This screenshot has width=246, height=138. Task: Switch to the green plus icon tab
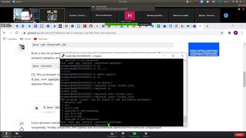click(x=158, y=26)
